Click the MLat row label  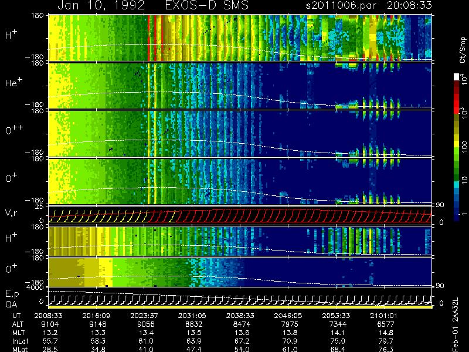pyautogui.click(x=20, y=349)
